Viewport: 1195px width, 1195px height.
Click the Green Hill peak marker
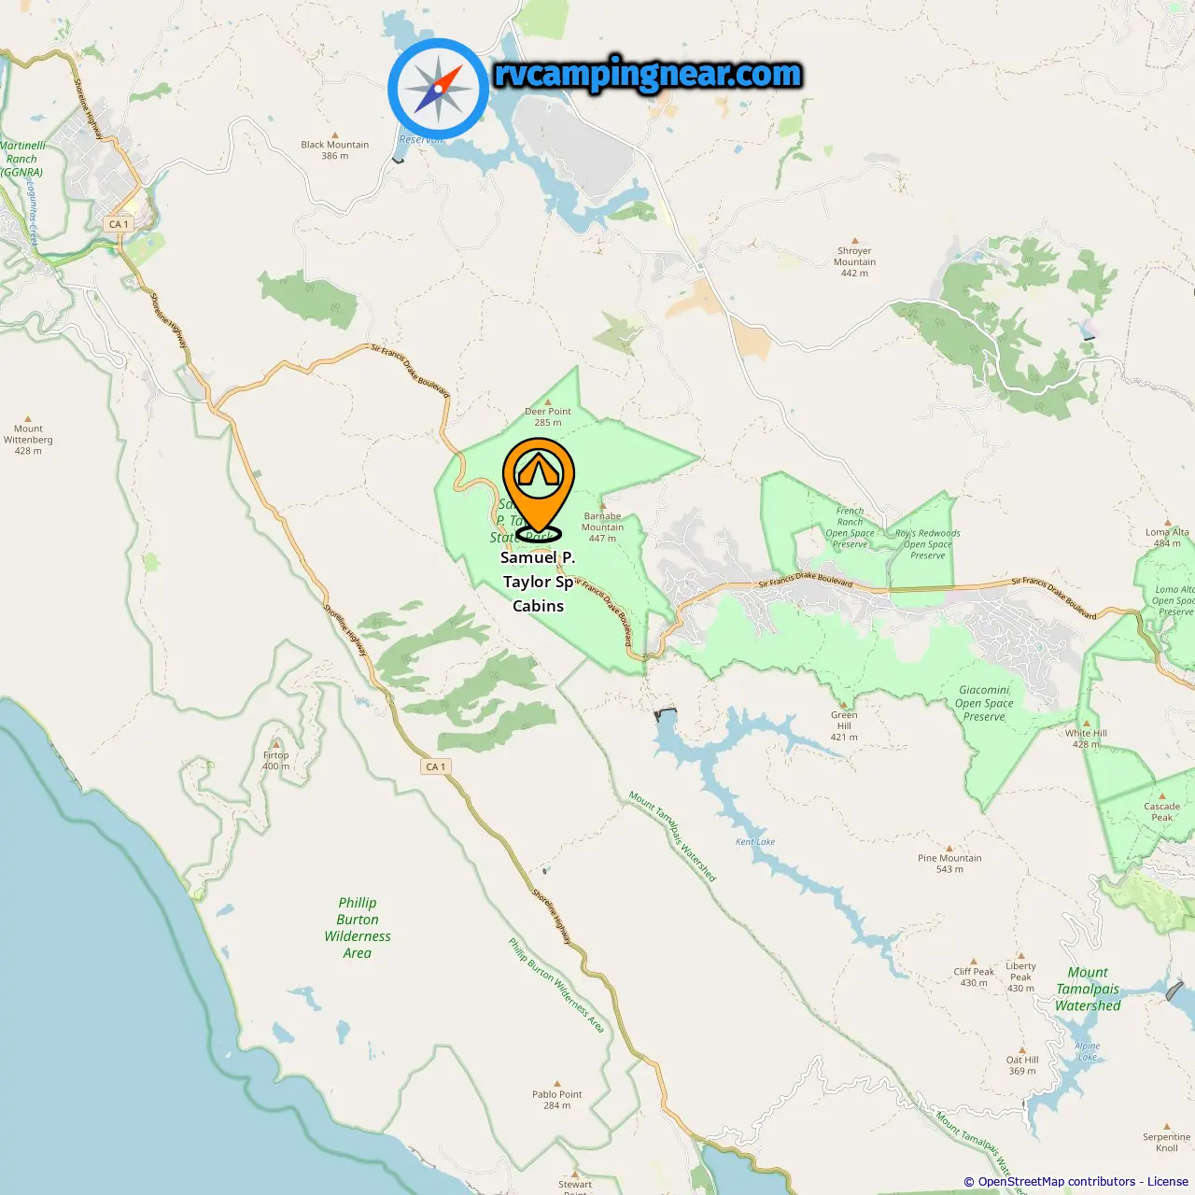(x=844, y=705)
